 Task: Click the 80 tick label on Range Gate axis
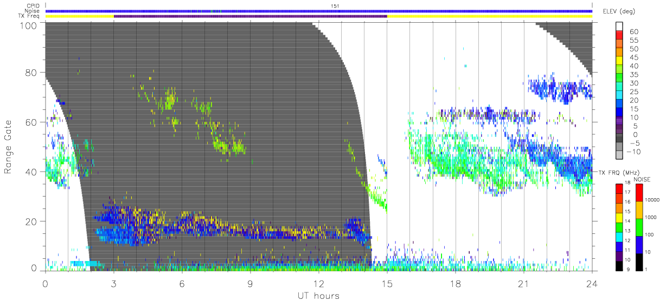pyautogui.click(x=32, y=72)
